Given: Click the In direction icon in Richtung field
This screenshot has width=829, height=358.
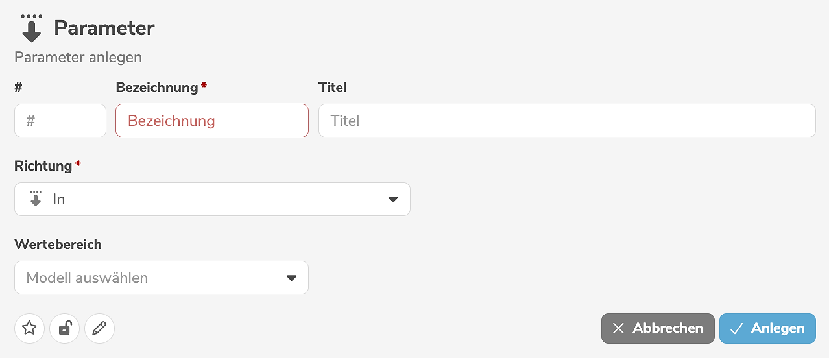Looking at the screenshot, I should pos(36,199).
